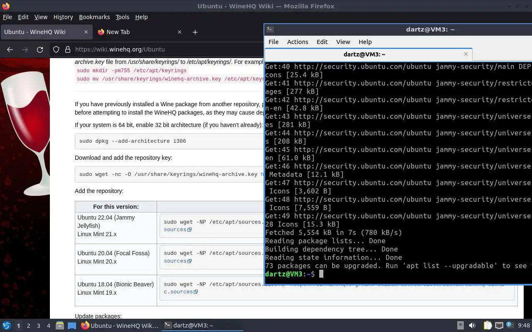Open the application menu in the taskbar
Viewport: 532px width, 332px height.
[7, 326]
